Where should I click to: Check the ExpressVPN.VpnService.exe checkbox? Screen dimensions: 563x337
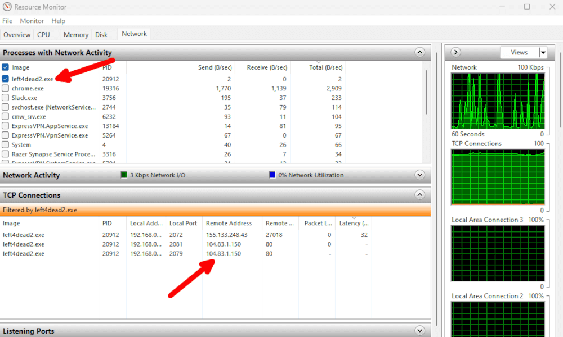[x=6, y=135]
